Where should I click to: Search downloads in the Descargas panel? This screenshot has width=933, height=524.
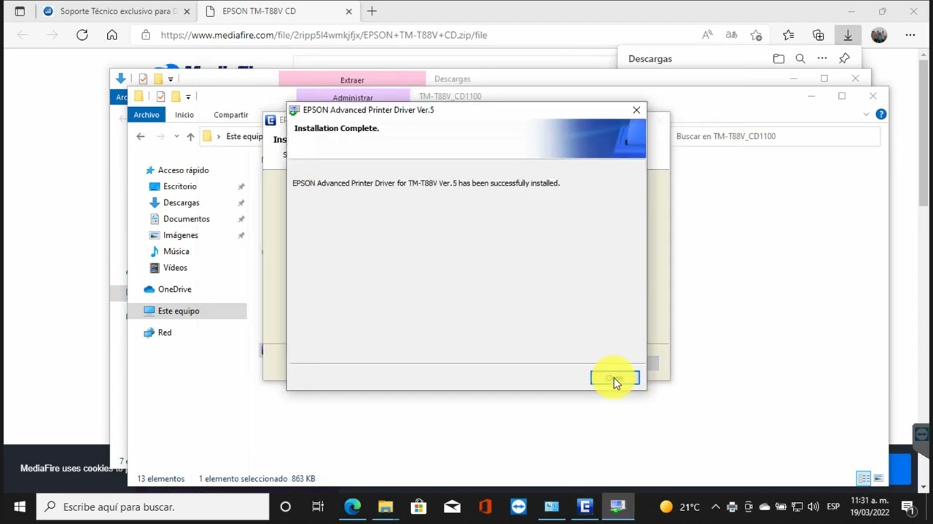point(800,58)
